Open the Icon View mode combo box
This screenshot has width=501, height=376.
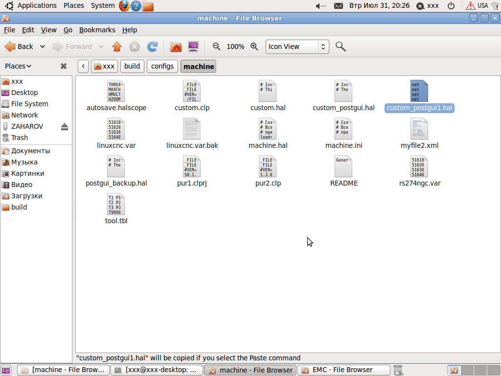pyautogui.click(x=297, y=47)
